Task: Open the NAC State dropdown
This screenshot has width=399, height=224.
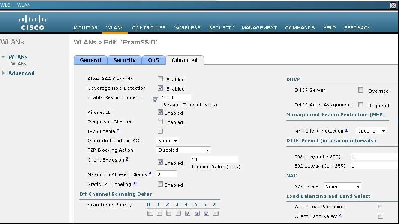Action: (x=342, y=186)
